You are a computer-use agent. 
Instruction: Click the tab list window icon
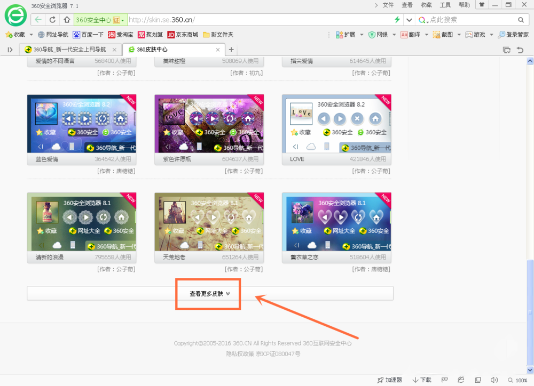click(x=507, y=50)
